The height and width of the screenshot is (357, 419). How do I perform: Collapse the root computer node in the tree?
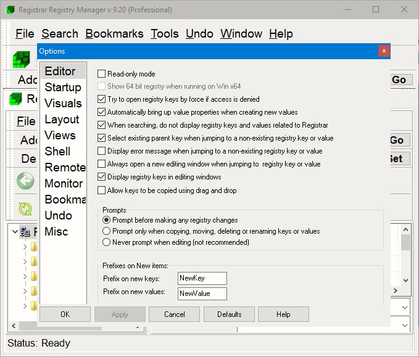click(14, 232)
